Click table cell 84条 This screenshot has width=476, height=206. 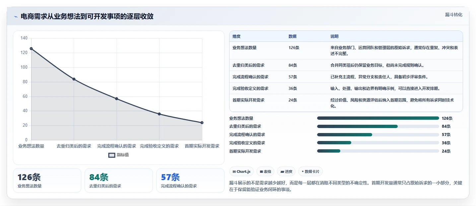coord(293,65)
